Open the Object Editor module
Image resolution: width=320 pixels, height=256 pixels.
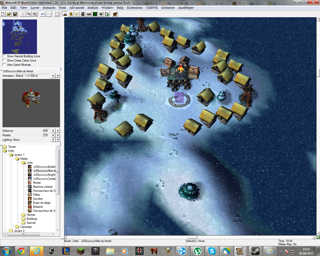pyautogui.click(x=83, y=14)
